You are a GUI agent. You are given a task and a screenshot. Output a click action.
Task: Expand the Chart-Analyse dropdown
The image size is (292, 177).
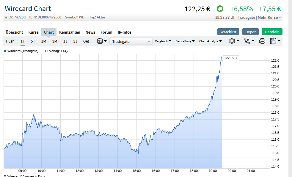[211, 41]
